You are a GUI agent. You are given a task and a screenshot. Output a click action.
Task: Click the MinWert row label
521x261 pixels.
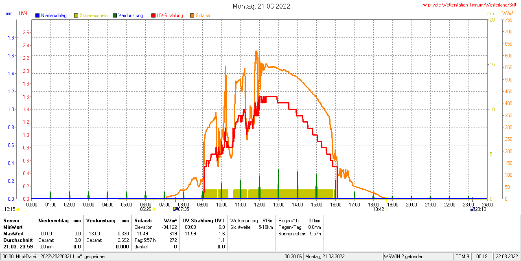coord(13,227)
